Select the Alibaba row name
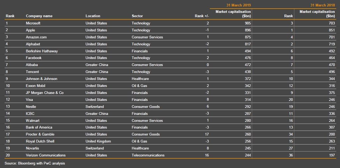The height and width of the screenshot is (168, 340). (x=32, y=65)
